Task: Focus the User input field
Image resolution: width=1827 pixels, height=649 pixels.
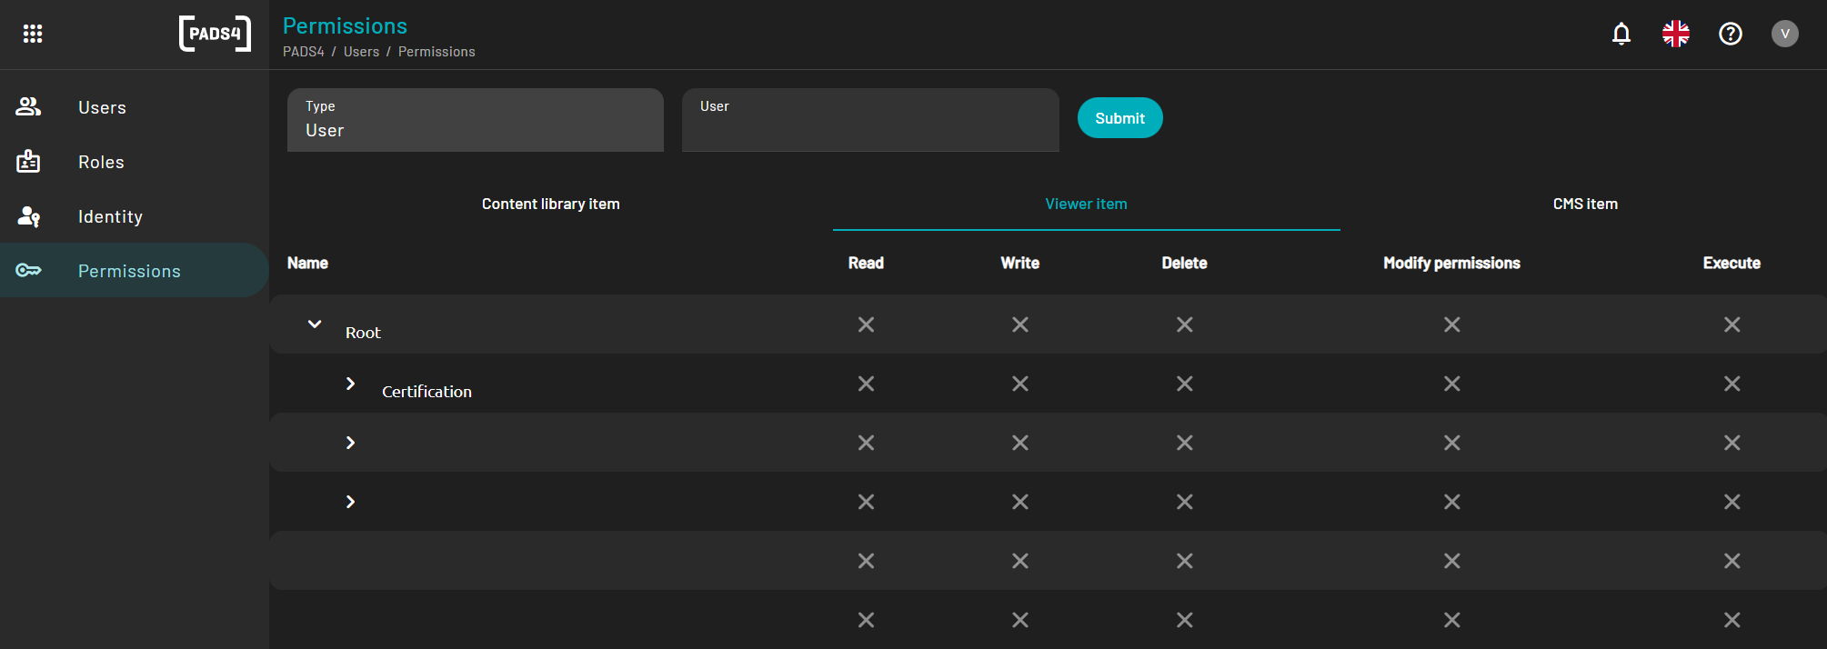Action: pos(870,120)
